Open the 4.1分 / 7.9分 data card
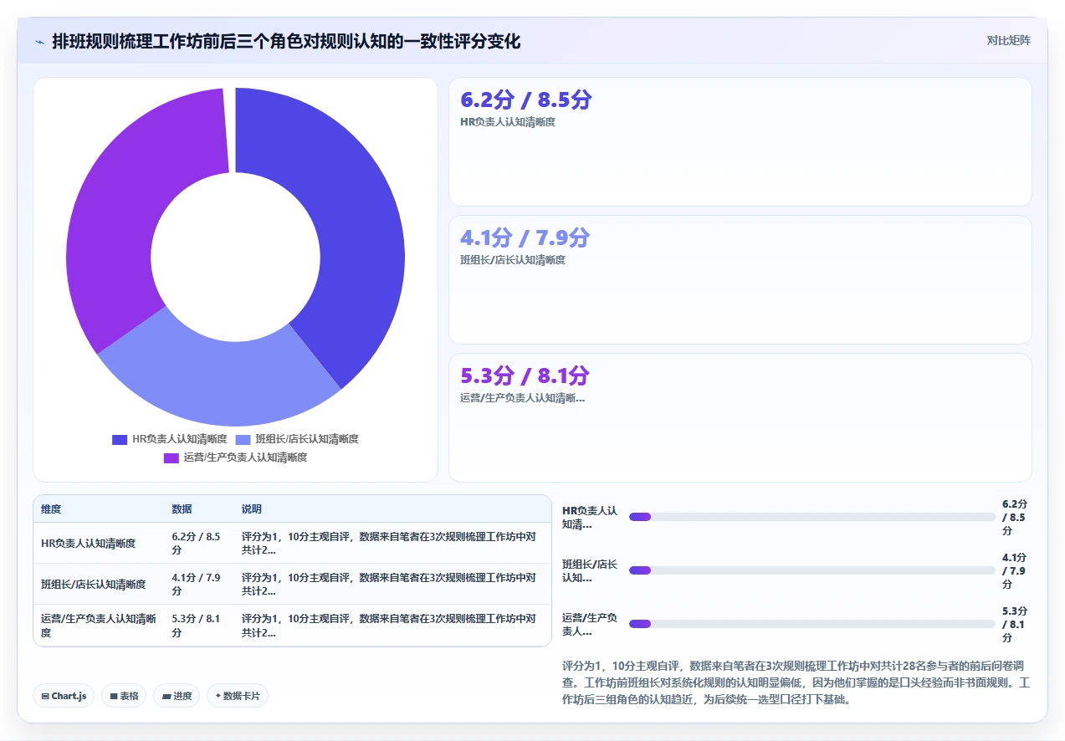The image size is (1065, 741). point(740,279)
